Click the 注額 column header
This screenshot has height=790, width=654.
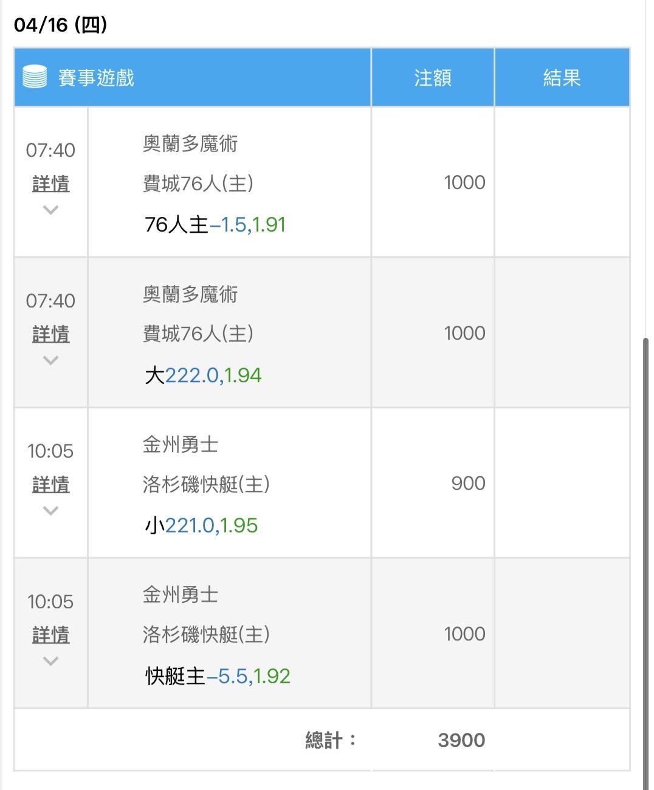[x=433, y=78]
